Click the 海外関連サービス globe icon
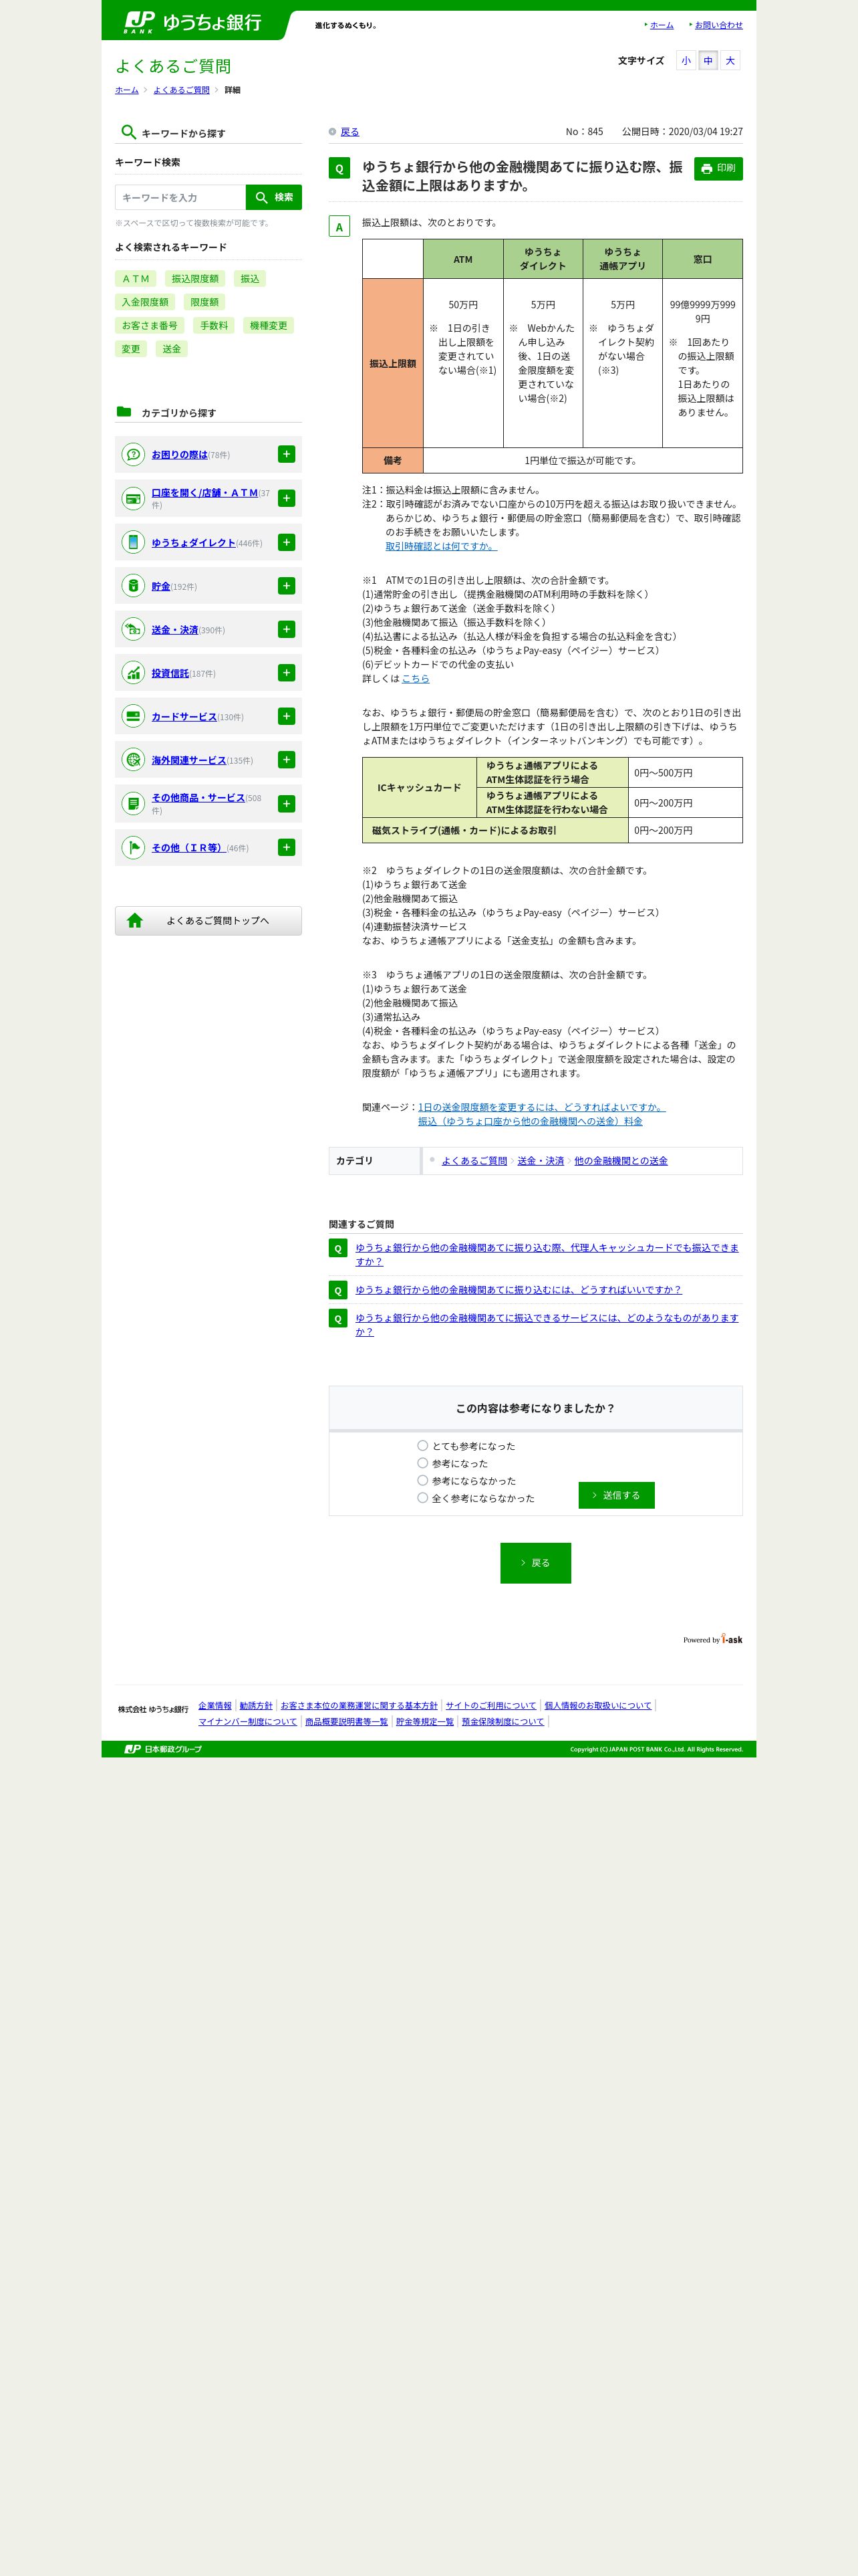This screenshot has width=858, height=2576. pyautogui.click(x=133, y=760)
